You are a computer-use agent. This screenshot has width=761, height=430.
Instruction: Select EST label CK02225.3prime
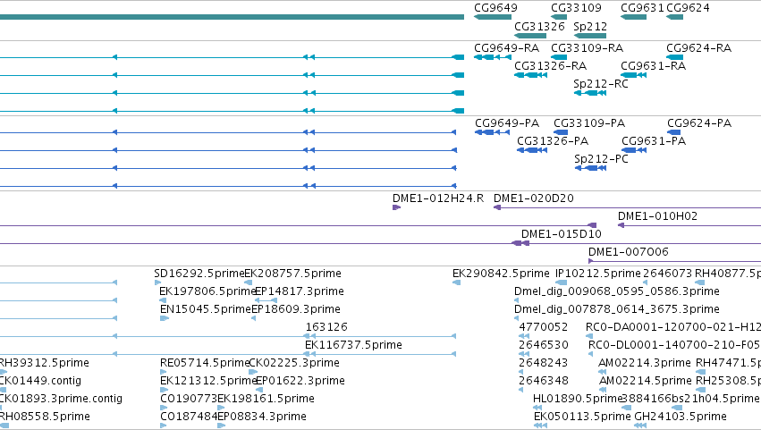[294, 363]
